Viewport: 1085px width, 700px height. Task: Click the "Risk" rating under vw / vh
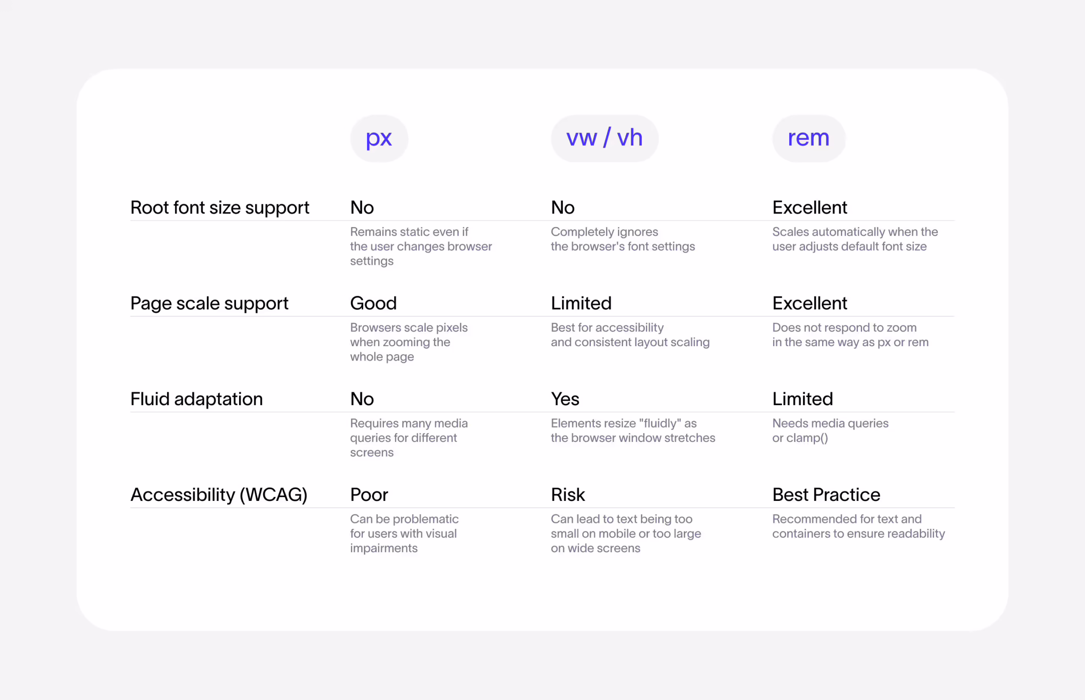(568, 494)
